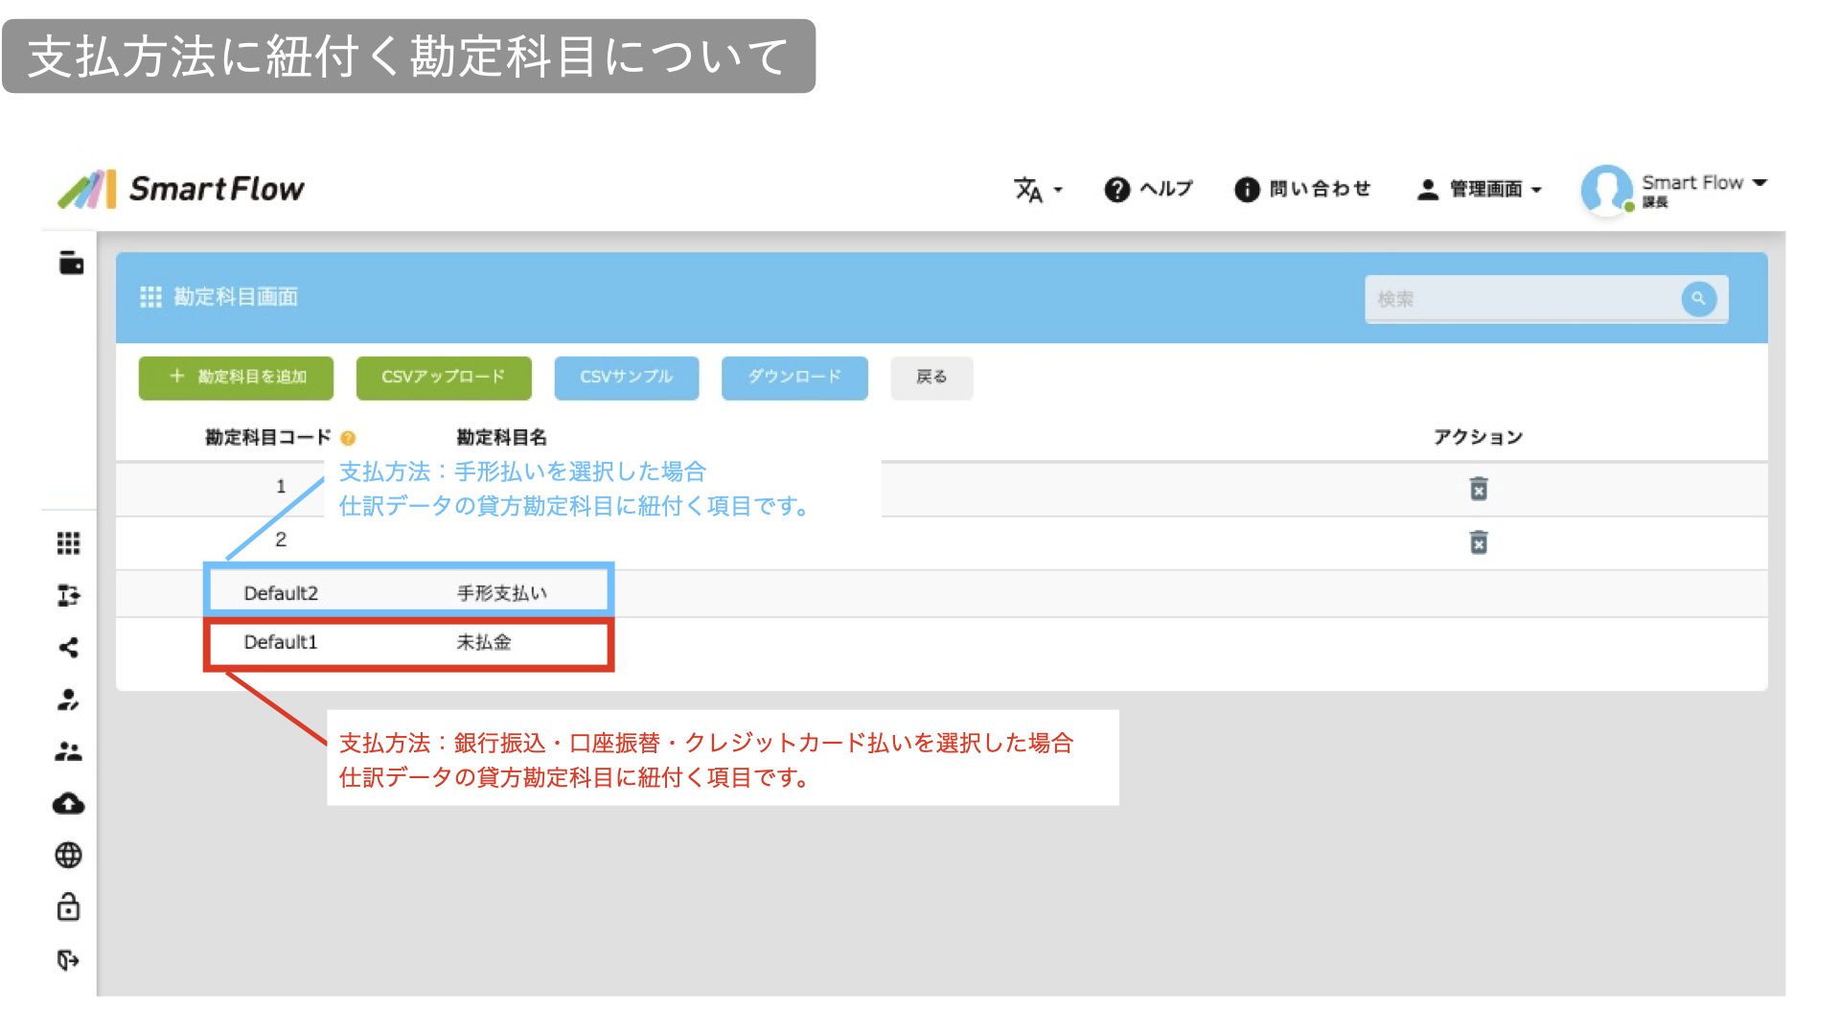Select the 未払金 account name cell
The width and height of the screenshot is (1840, 1035).
tap(484, 642)
